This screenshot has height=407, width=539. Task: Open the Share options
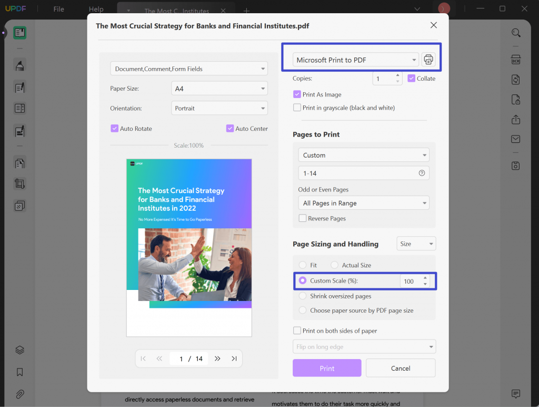click(515, 119)
